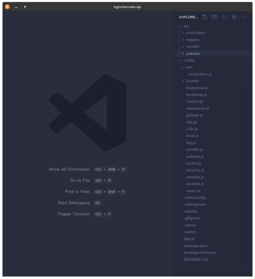
Task: Open production.js inside env
Action: [200, 74]
